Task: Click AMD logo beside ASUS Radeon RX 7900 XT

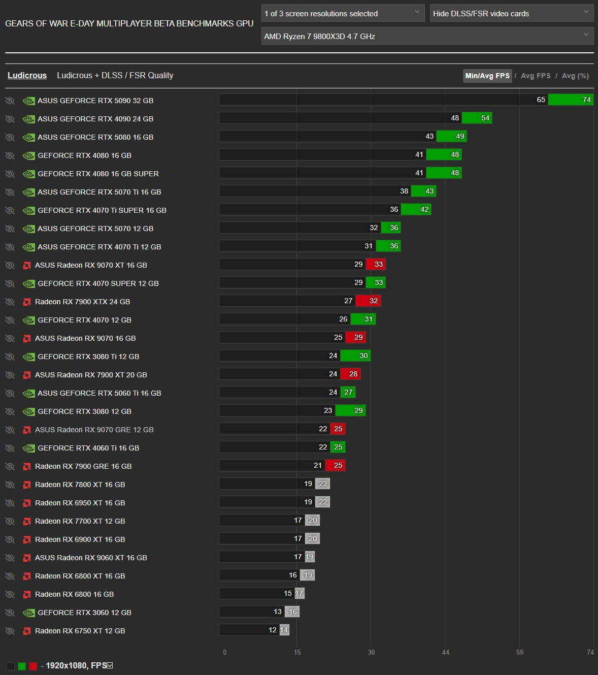Action: pyautogui.click(x=27, y=375)
